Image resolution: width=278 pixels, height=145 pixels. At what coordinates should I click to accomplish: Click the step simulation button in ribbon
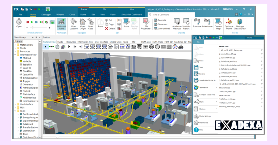pos(41,22)
